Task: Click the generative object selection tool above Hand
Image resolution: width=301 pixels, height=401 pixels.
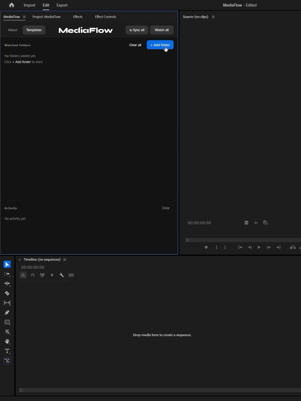Action: tap(7, 332)
